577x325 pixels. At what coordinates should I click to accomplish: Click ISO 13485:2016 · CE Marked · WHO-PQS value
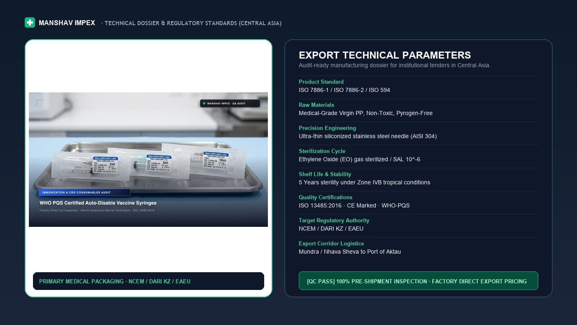(x=354, y=205)
